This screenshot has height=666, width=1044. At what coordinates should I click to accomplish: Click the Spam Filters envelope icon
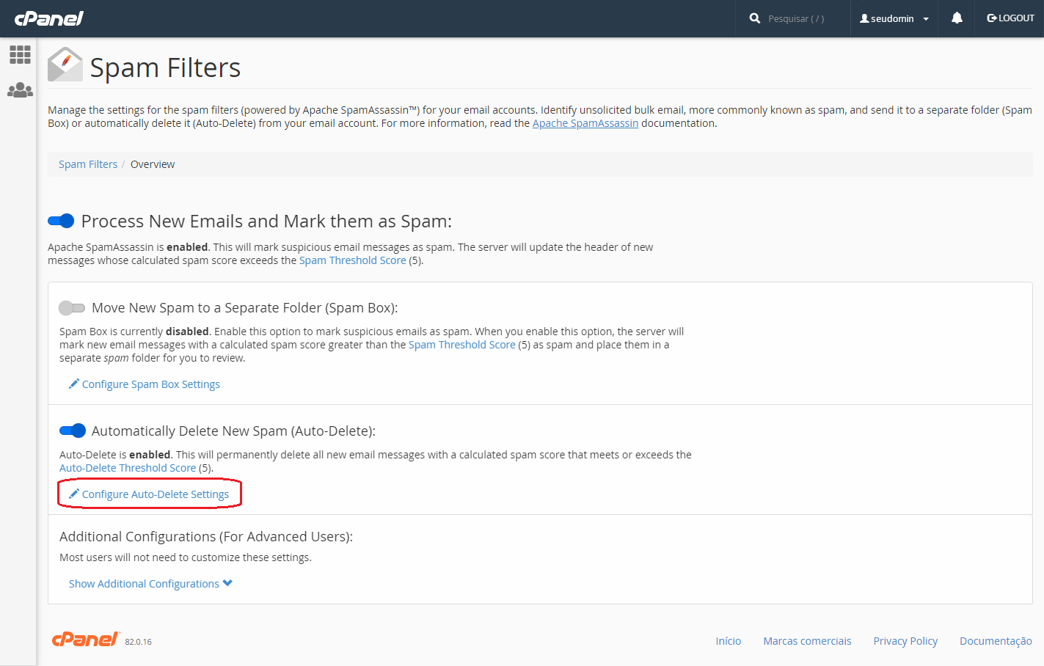(x=65, y=65)
